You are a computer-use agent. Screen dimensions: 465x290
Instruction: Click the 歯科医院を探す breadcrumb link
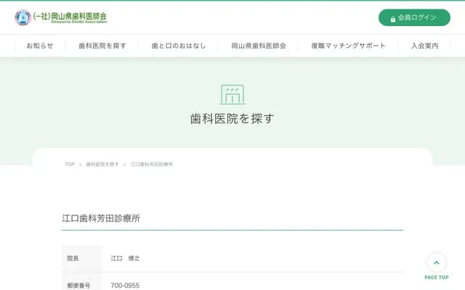(102, 165)
